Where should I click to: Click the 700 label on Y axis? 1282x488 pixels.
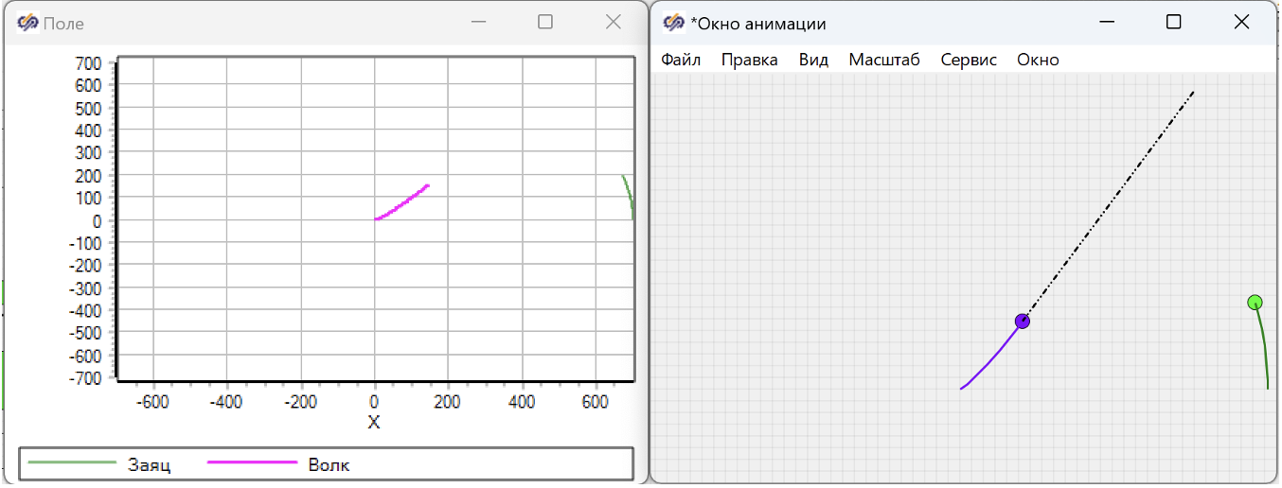(x=88, y=63)
